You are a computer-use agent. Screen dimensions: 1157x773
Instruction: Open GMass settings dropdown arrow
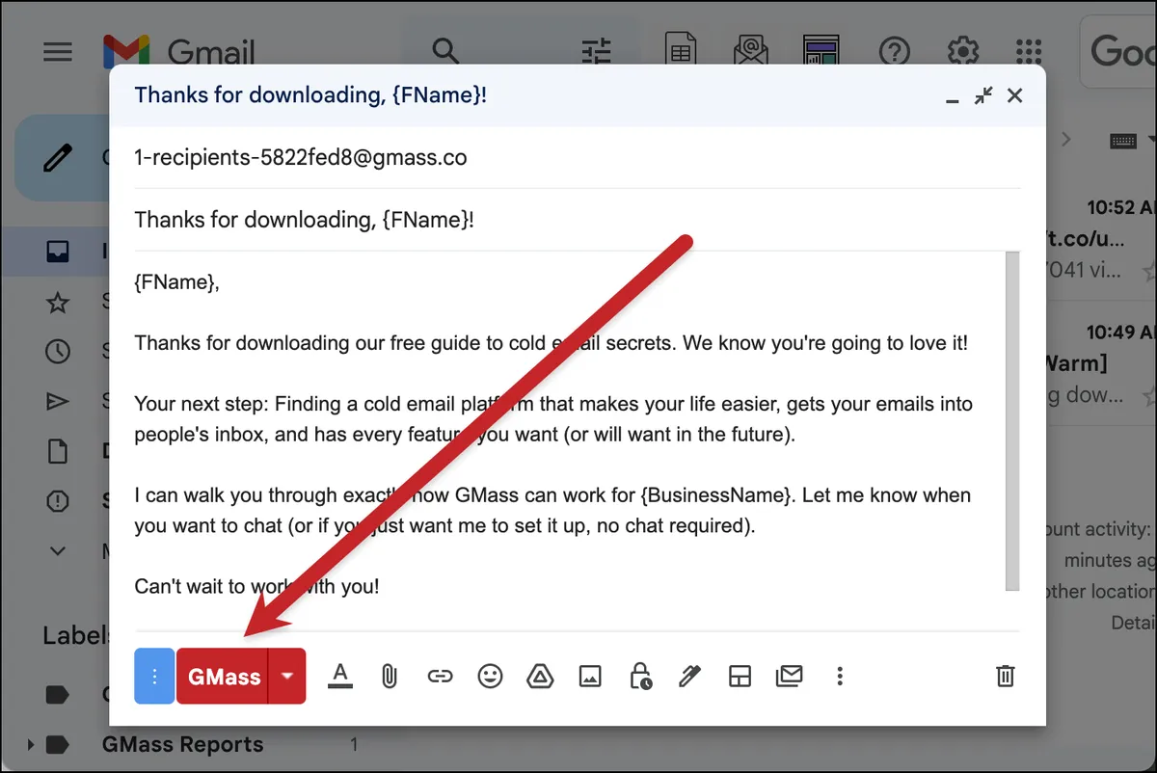[287, 676]
